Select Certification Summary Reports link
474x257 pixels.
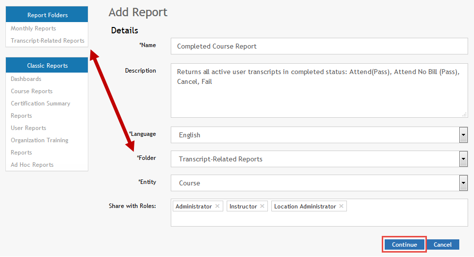pyautogui.click(x=40, y=103)
